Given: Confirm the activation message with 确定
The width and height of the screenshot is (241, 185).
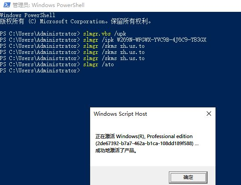Looking at the screenshot, I should tap(188, 178).
